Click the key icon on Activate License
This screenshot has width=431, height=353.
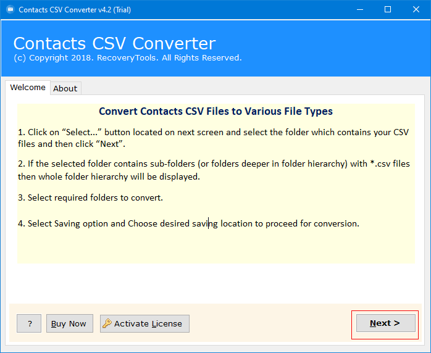tap(107, 323)
